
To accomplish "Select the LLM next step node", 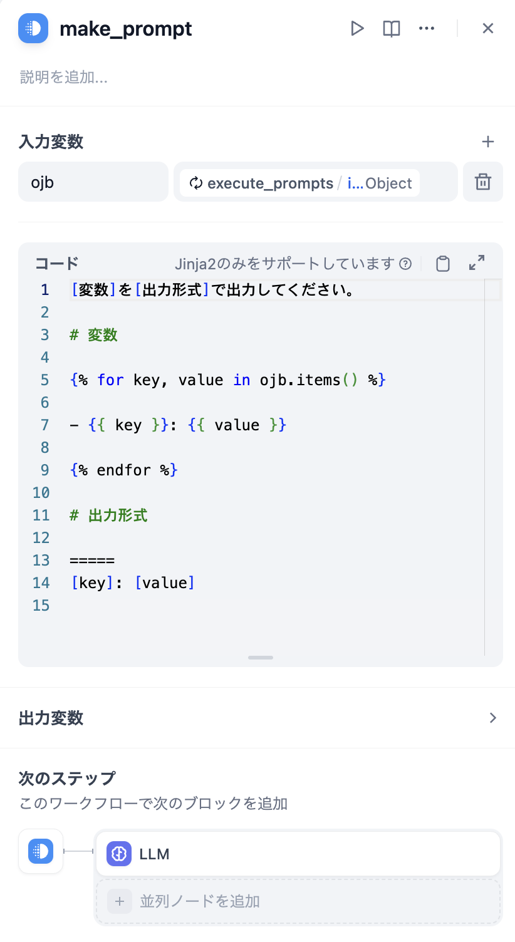I will tap(298, 853).
